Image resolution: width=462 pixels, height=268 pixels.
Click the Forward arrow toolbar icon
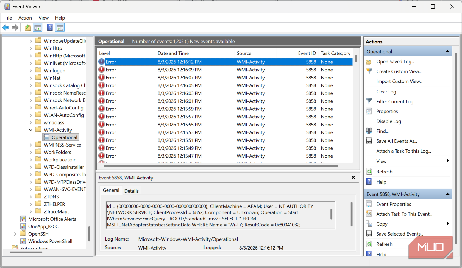point(15,27)
